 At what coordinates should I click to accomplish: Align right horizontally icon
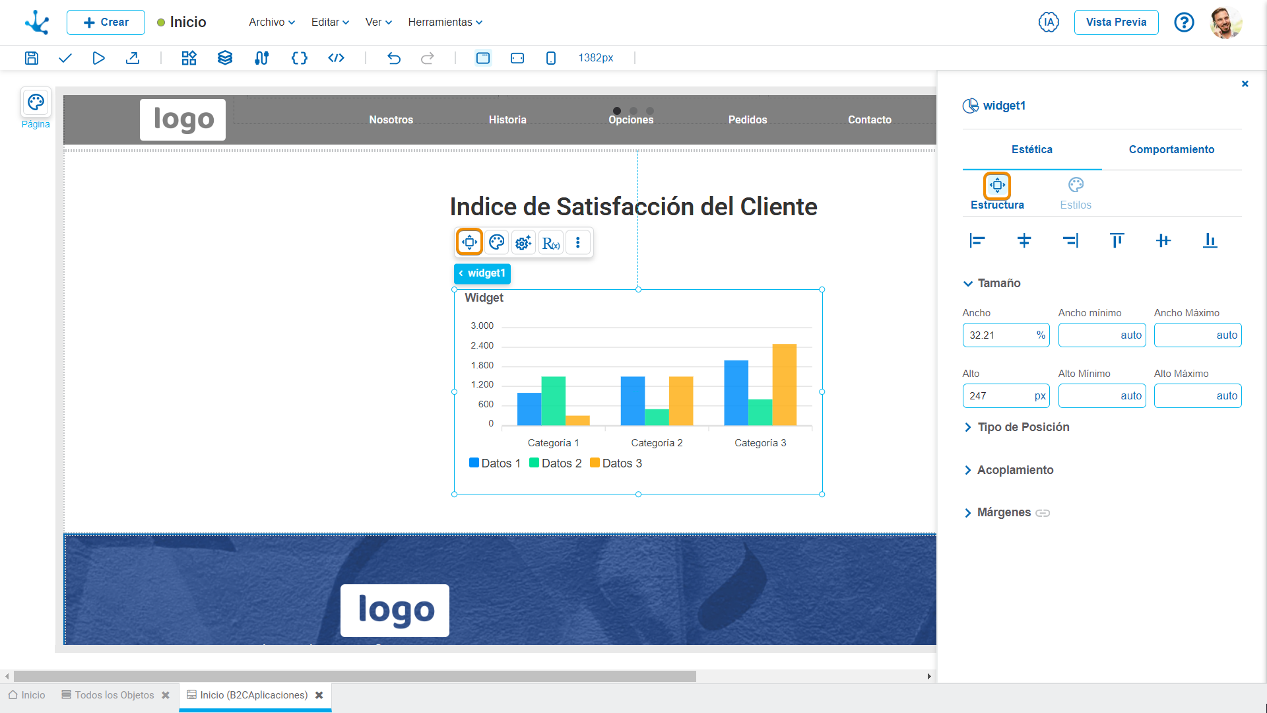(x=1070, y=241)
